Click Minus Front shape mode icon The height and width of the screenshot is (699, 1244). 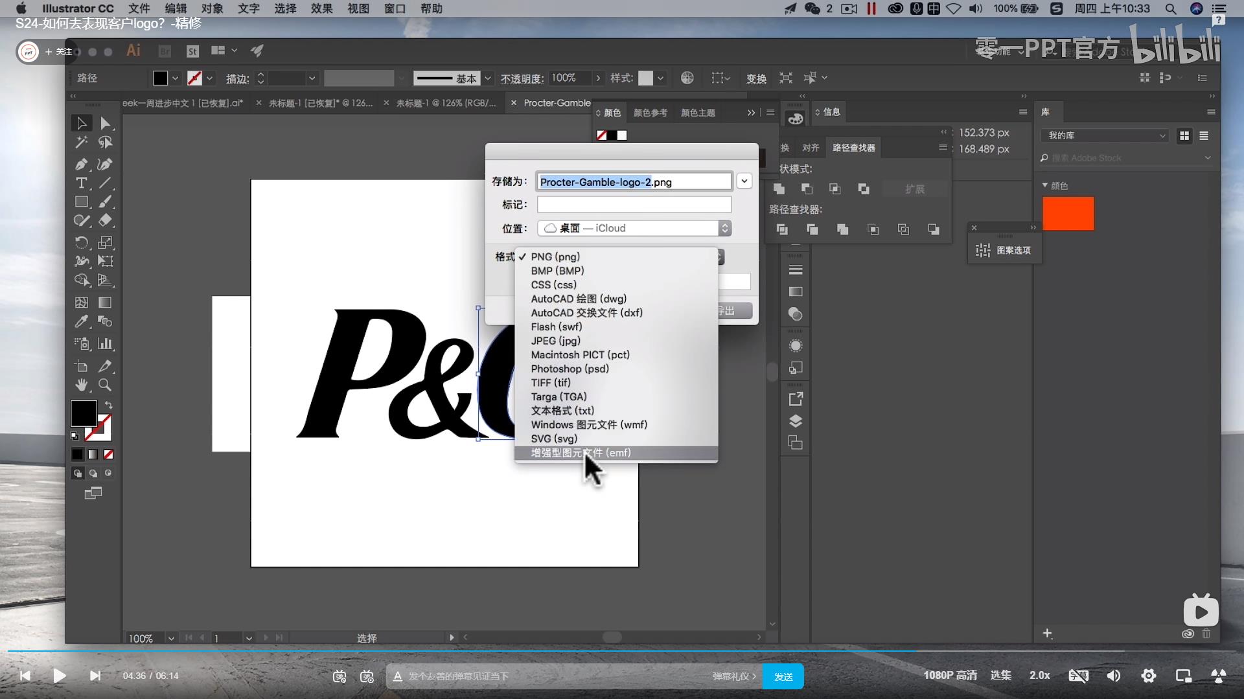click(807, 189)
